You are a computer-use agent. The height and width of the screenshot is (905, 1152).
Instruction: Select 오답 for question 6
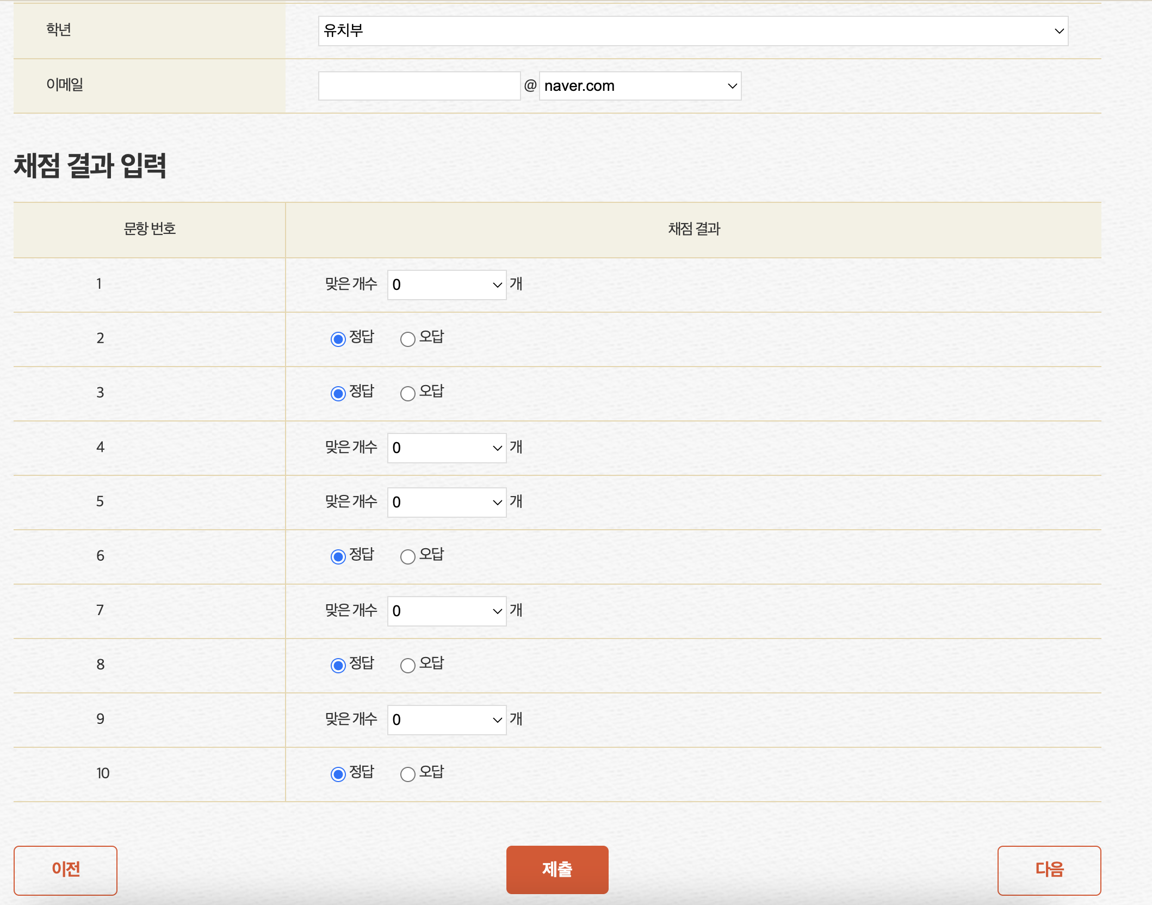[407, 556]
